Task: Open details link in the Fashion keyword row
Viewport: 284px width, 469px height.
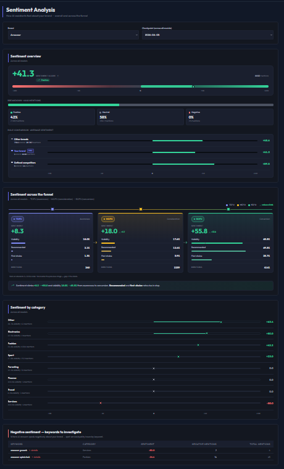Action: pos(36,457)
